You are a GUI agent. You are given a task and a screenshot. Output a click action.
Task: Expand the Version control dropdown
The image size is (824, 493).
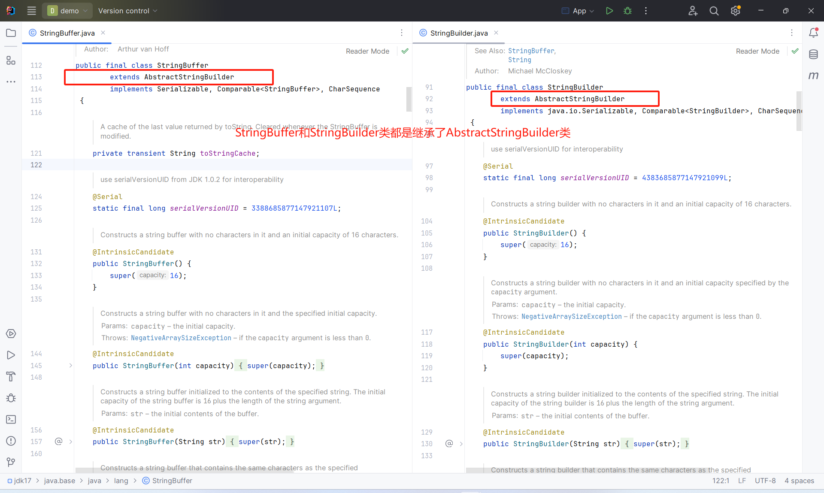(x=127, y=11)
